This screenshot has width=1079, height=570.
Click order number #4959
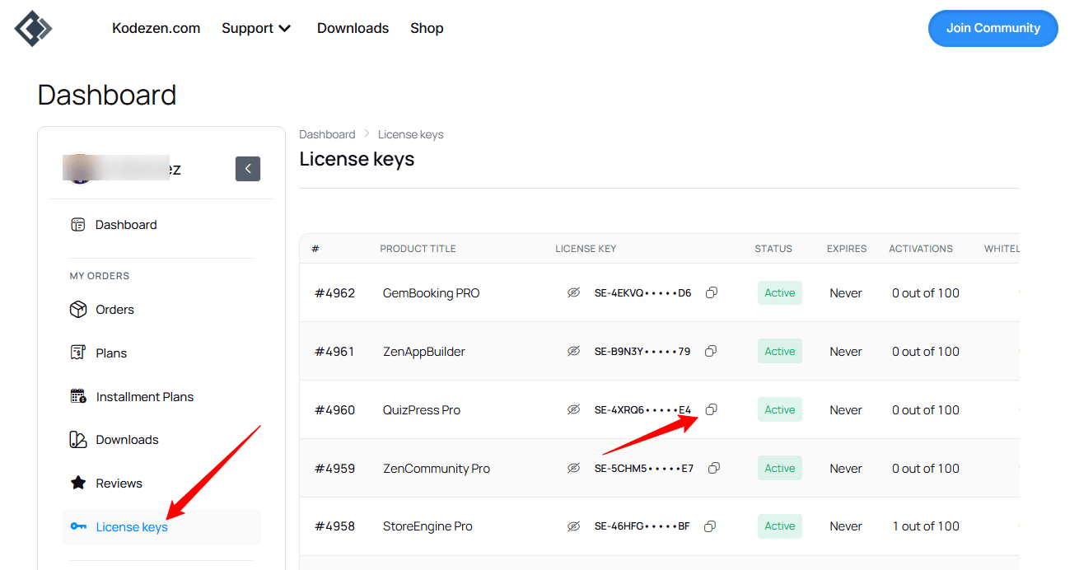(334, 468)
